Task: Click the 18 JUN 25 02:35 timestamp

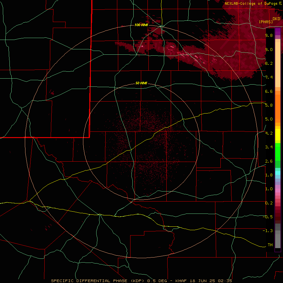Action: tap(210, 281)
